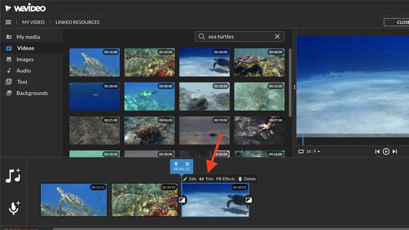Select My media in the sidebar

click(28, 37)
